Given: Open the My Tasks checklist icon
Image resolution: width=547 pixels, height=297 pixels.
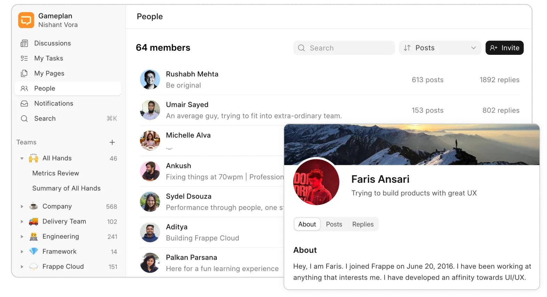Looking at the screenshot, I should click(x=24, y=58).
